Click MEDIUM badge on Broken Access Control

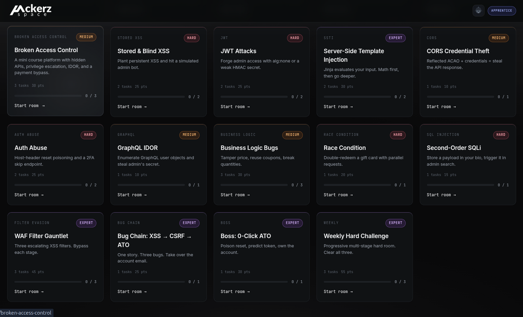pos(86,37)
